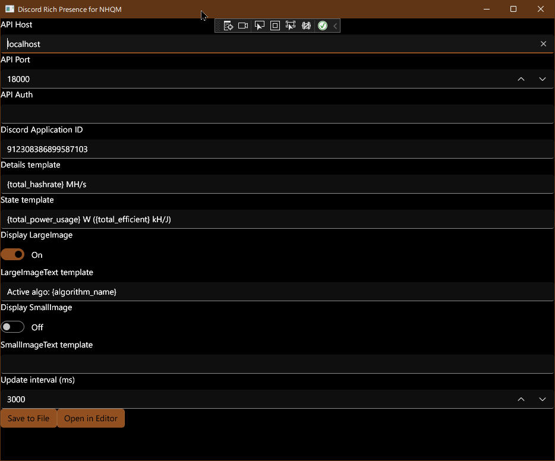Increase the Update interval value
Image resolution: width=555 pixels, height=461 pixels.
pyautogui.click(x=521, y=399)
